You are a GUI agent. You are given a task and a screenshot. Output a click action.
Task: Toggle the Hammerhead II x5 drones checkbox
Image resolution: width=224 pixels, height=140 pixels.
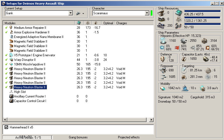tap(6, 127)
